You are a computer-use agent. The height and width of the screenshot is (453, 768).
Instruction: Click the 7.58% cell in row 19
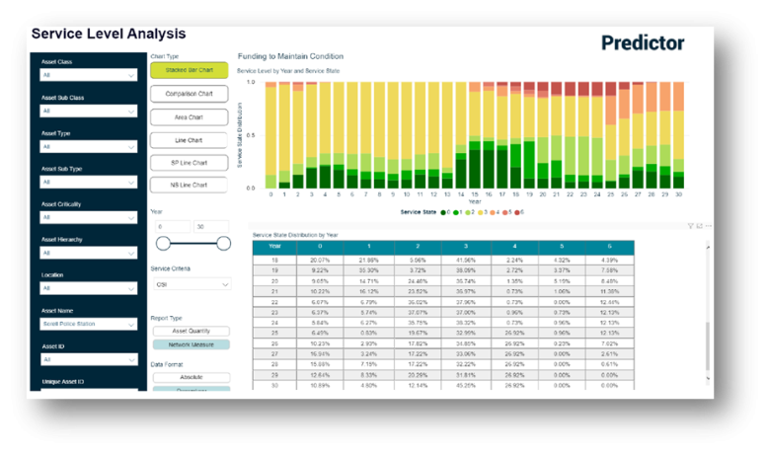(x=610, y=270)
